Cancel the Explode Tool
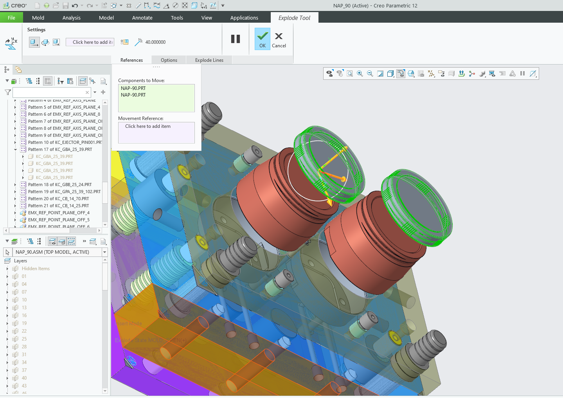563x398 pixels. pos(279,39)
